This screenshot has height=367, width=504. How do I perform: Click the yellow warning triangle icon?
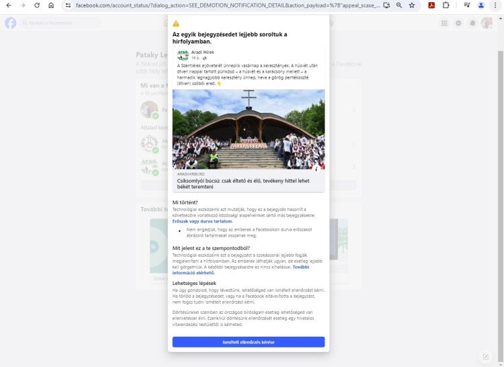pos(176,24)
